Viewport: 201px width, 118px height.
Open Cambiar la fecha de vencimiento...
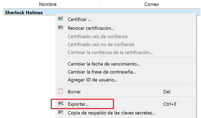pyautogui.click(x=126, y=64)
